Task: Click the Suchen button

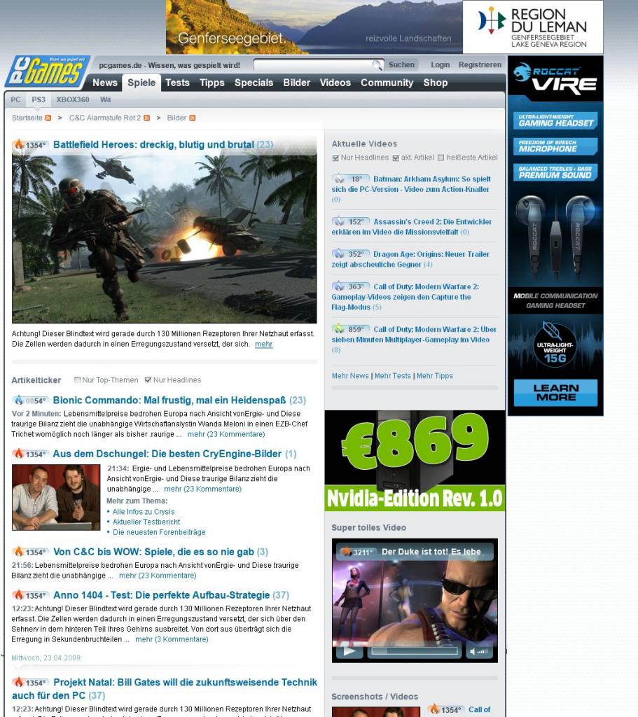Action: (401, 65)
